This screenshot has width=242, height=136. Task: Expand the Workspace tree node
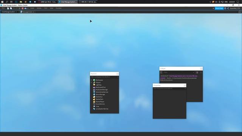click(92, 80)
